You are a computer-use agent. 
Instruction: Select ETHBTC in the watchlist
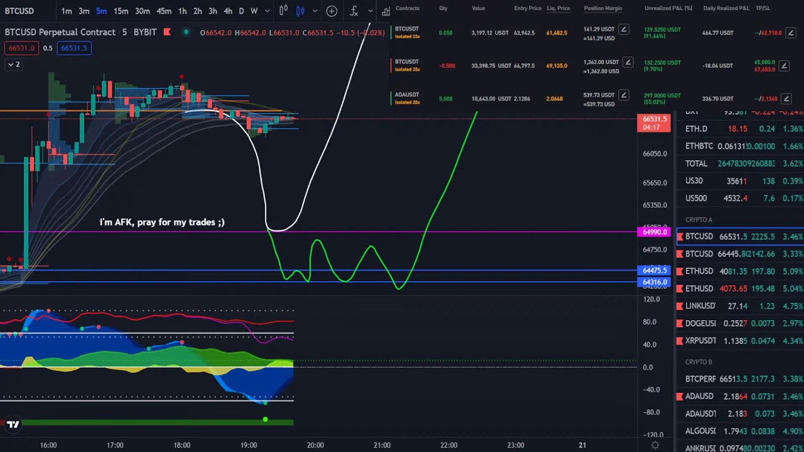(740, 146)
